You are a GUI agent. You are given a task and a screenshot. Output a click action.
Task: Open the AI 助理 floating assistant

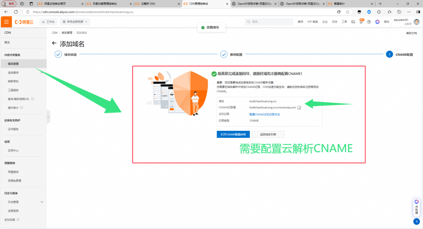pyautogui.click(x=416, y=206)
